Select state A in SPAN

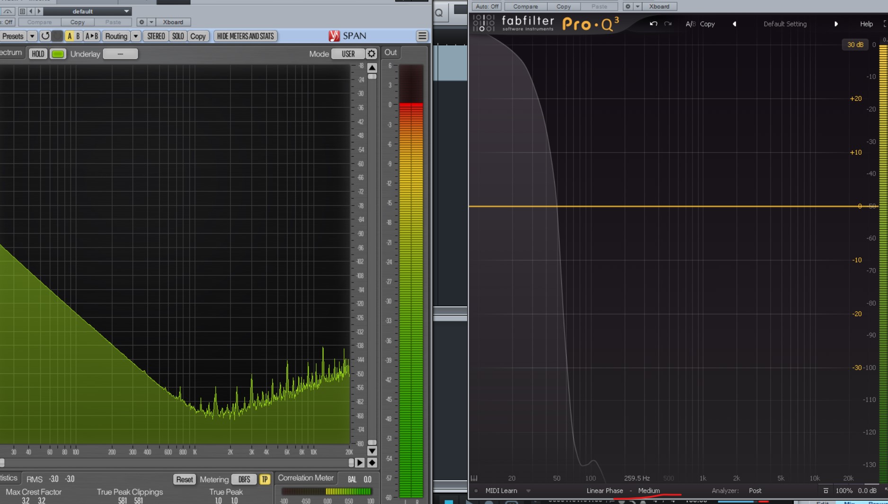[x=70, y=36]
